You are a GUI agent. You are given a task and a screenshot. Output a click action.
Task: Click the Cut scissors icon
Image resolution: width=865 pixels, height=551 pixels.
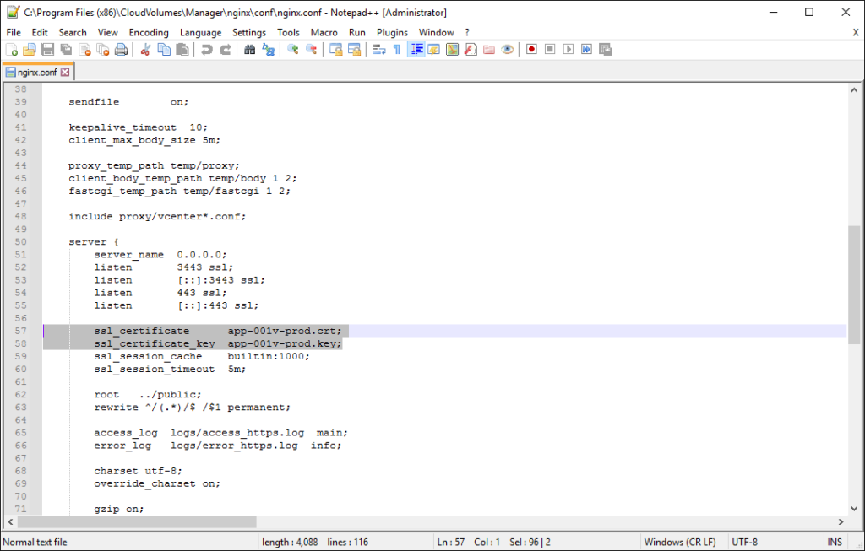click(x=145, y=50)
